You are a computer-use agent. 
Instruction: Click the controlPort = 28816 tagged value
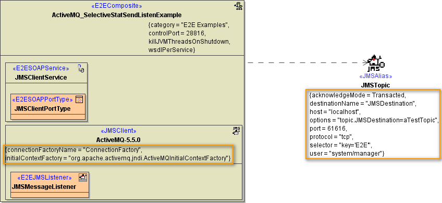[177, 33]
